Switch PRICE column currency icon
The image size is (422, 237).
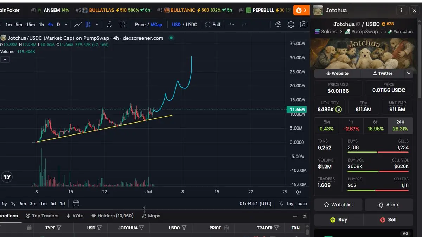[226, 228]
